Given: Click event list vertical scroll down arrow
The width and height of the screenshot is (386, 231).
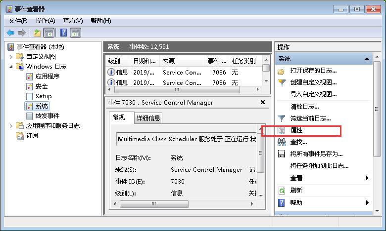Looking at the screenshot, I should pyautogui.click(x=266, y=81).
